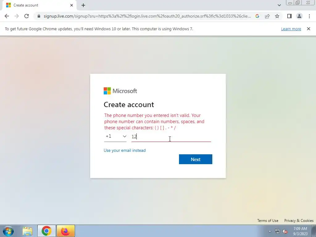Viewport: 316px width, 237px height.
Task: Click the phone number input field
Action: [x=171, y=137]
